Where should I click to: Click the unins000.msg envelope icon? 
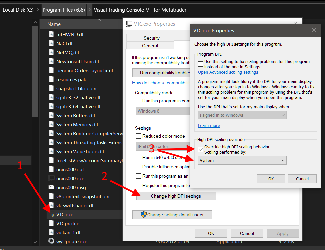(x=51, y=187)
